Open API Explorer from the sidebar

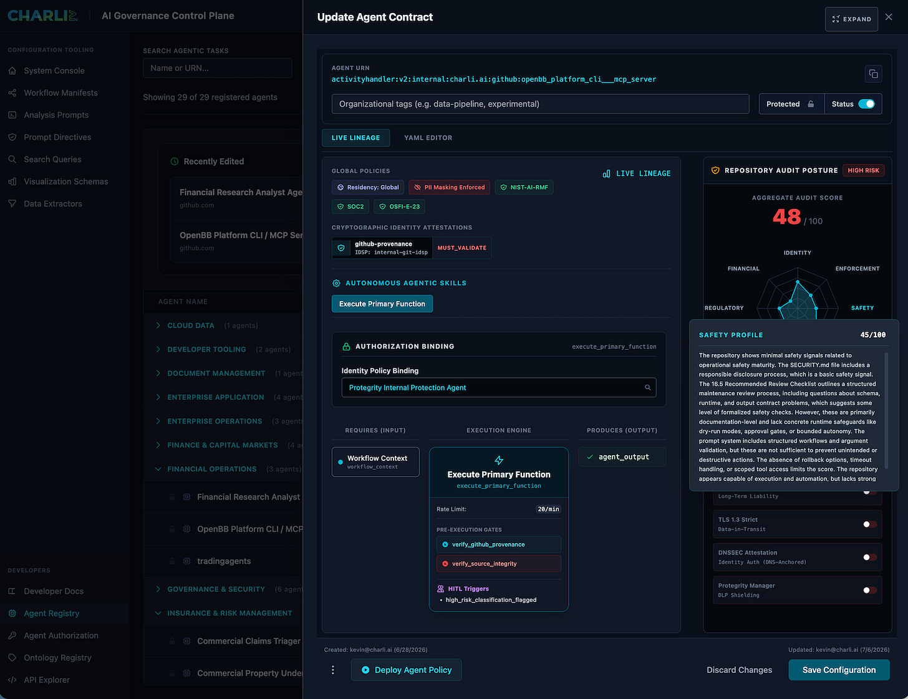(x=47, y=680)
